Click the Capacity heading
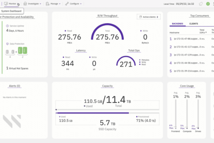Screen dimensions: 214x143 coord(107,86)
